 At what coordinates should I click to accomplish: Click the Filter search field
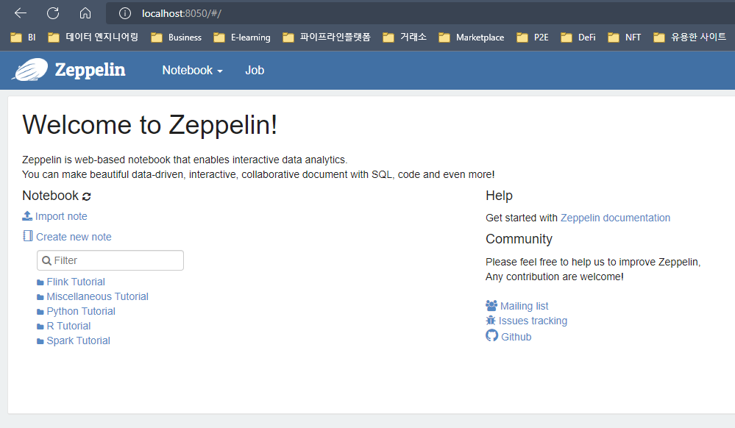(x=110, y=260)
